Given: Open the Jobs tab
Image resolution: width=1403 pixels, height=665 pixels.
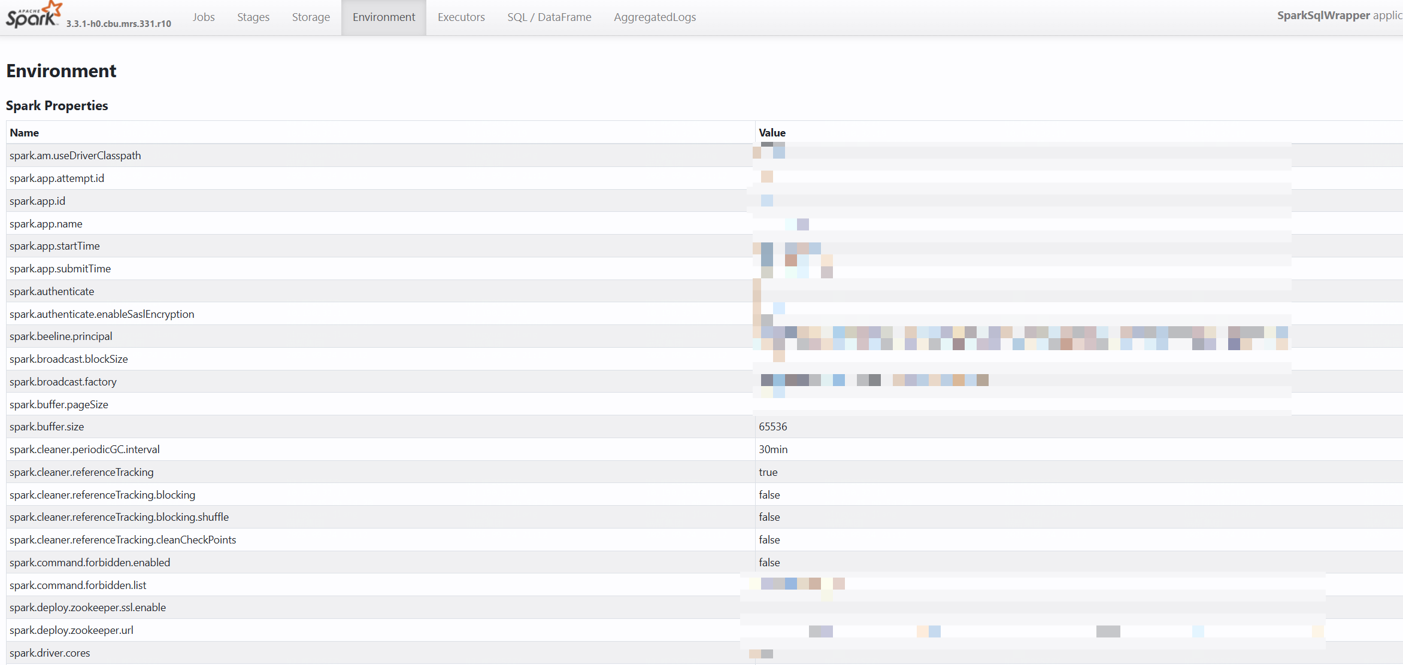Looking at the screenshot, I should (204, 17).
